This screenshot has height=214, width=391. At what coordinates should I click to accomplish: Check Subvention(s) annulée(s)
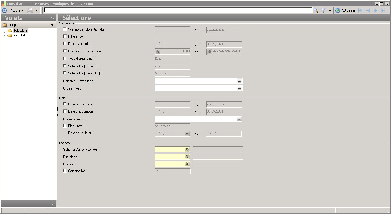point(65,73)
